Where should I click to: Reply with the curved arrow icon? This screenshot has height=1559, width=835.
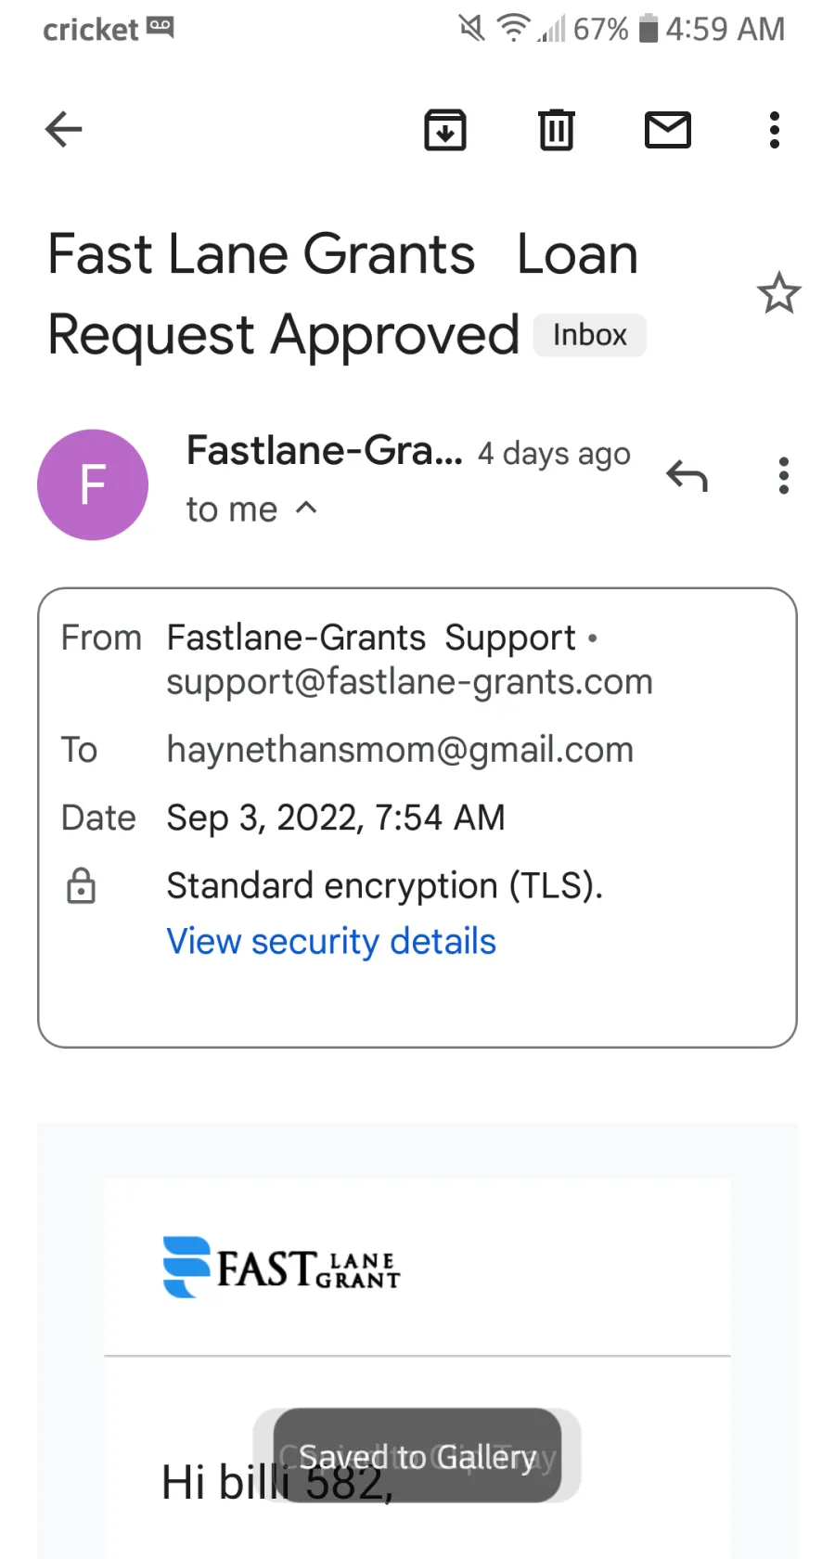click(x=687, y=475)
